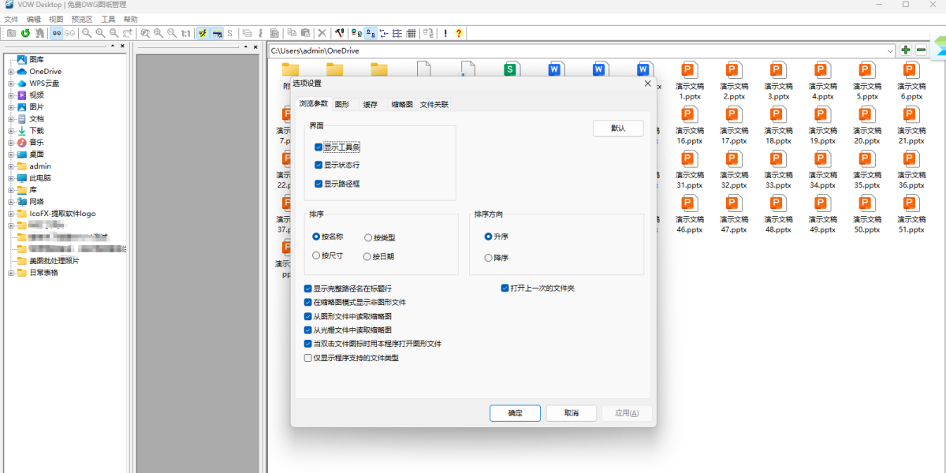
Task: Click the 默认 button in dialog
Action: 618,128
